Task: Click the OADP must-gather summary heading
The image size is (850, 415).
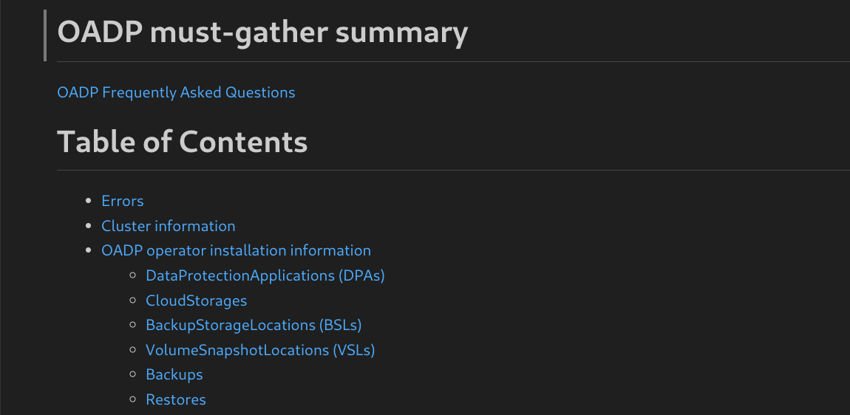Action: tap(262, 33)
